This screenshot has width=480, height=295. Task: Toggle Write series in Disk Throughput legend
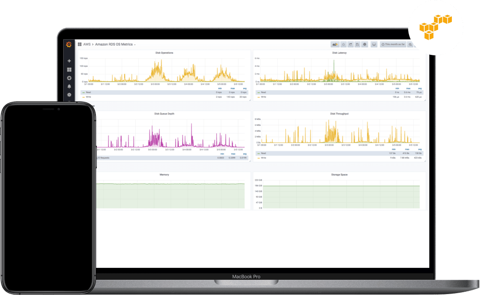[x=264, y=158]
